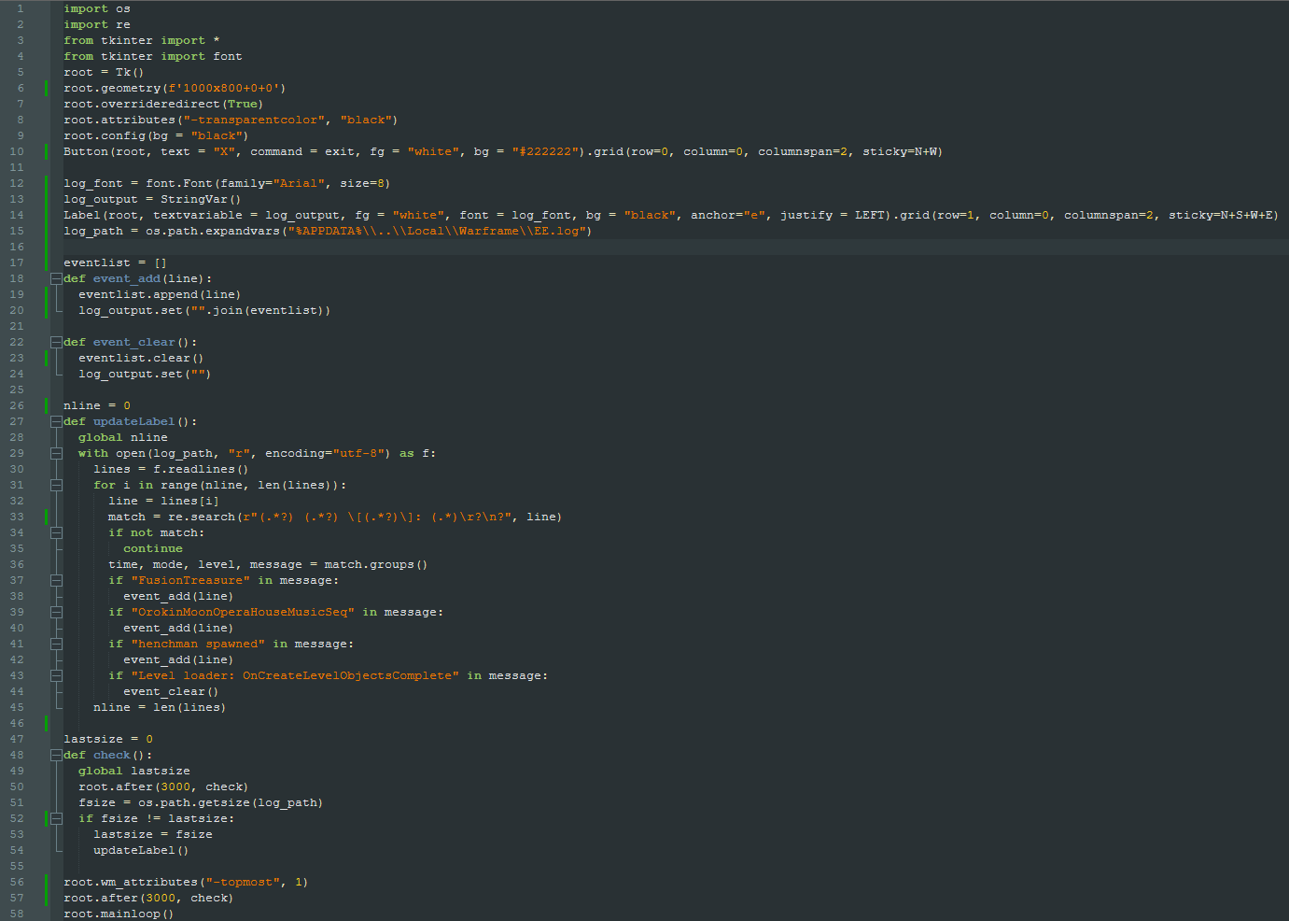Fold the 'if not match' block

coord(56,532)
